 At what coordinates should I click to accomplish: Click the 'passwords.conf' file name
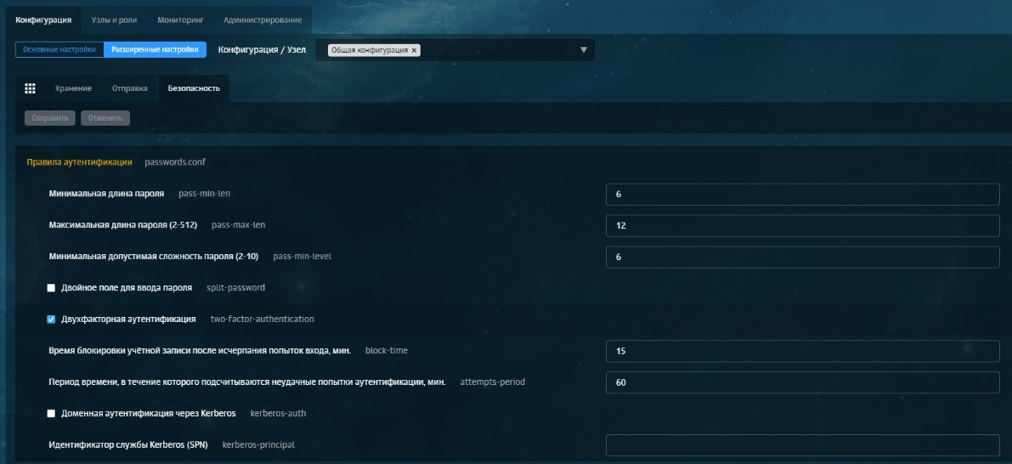175,162
